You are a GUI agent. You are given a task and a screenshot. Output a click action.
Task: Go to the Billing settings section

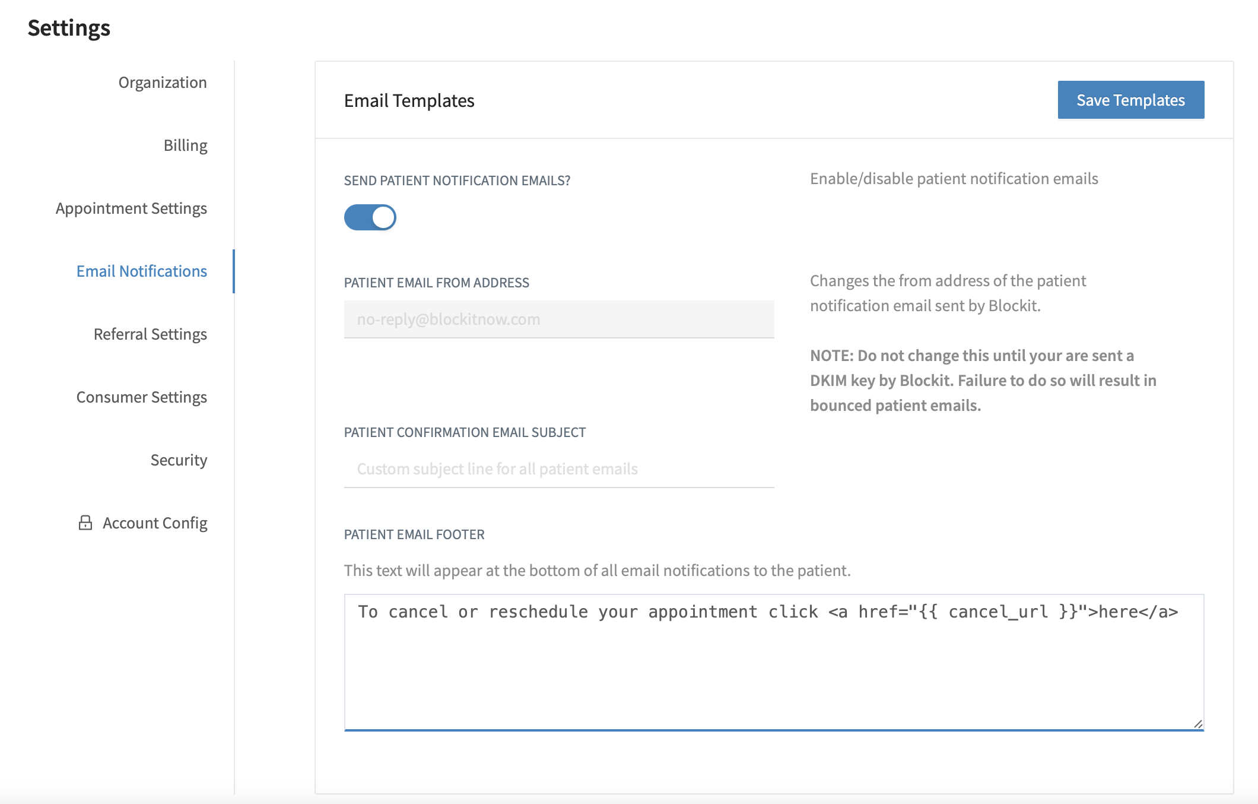coord(185,145)
